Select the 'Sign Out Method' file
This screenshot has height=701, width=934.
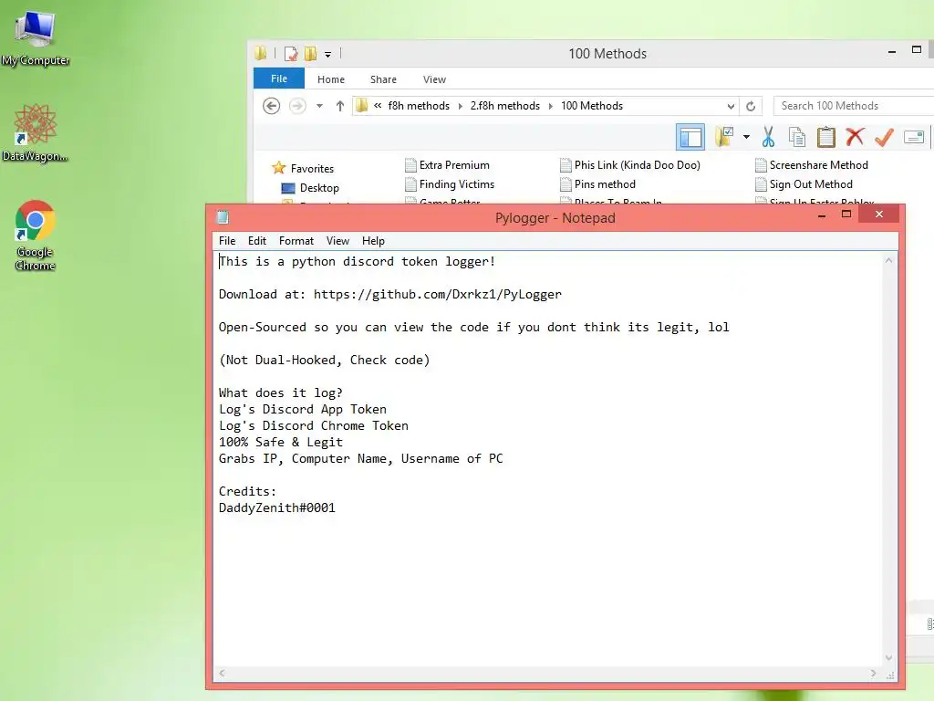[804, 184]
